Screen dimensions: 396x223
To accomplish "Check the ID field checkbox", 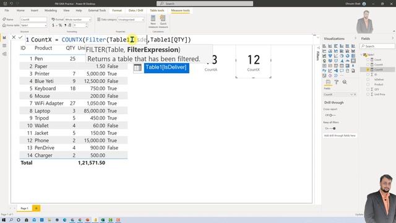I will 368,74.
